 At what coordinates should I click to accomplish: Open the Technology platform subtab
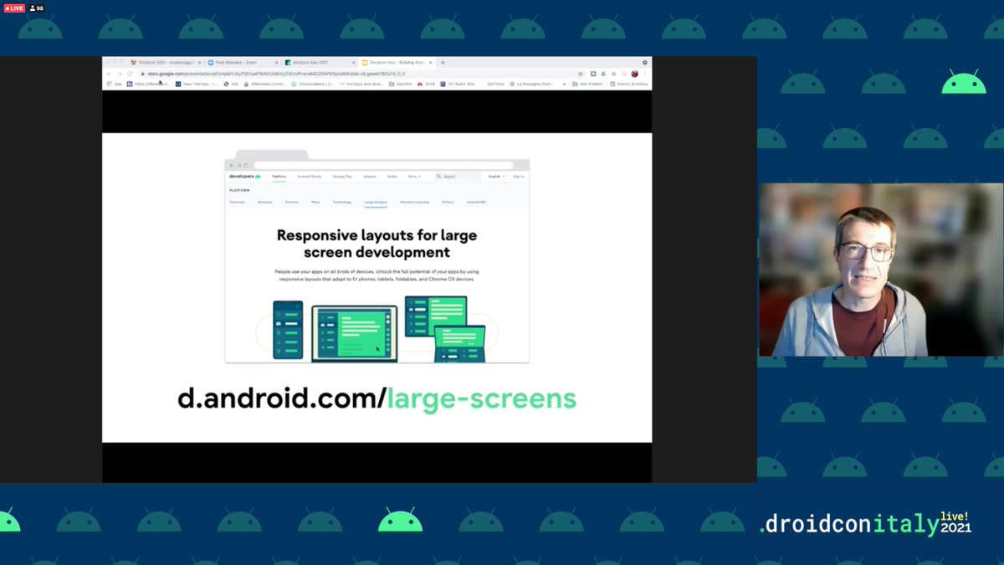point(342,203)
